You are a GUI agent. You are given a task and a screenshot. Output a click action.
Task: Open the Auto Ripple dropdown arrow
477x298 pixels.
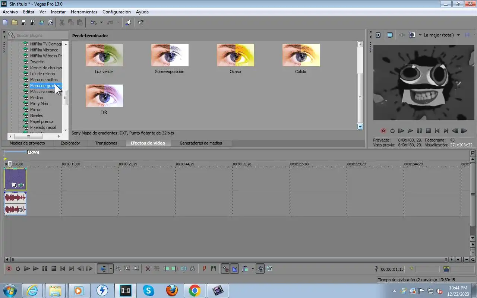(x=253, y=269)
